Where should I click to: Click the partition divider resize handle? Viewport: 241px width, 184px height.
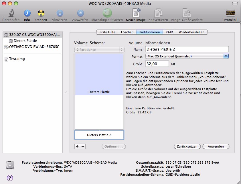(x=99, y=130)
